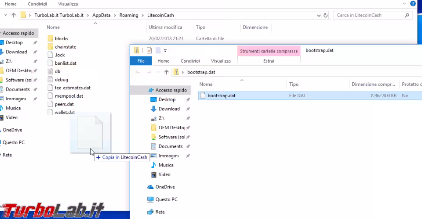
Task: Open recent locations dropdown in back window
Action: pyautogui.click(x=6, y=15)
